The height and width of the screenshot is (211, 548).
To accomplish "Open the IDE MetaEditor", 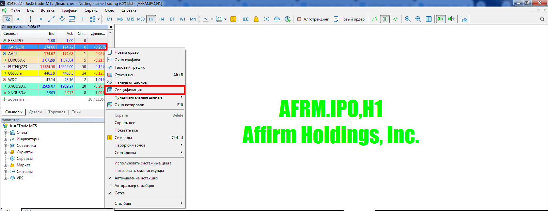I will tap(245, 19).
